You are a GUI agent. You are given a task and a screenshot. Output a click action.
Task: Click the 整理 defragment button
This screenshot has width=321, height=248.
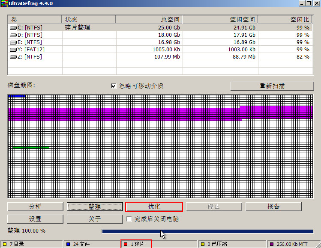(95, 207)
